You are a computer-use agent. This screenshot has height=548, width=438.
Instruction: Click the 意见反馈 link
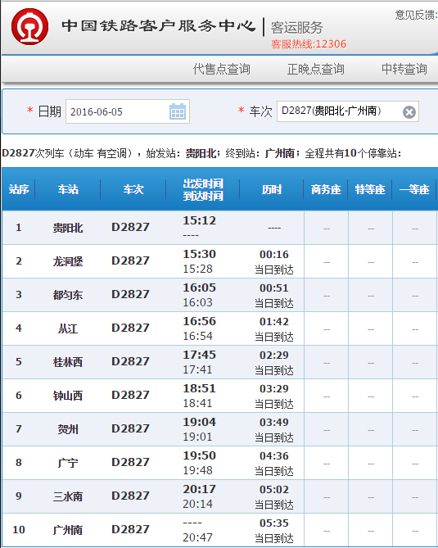(416, 15)
